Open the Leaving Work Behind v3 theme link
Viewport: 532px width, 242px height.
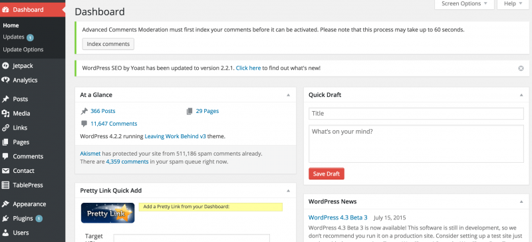(x=175, y=136)
